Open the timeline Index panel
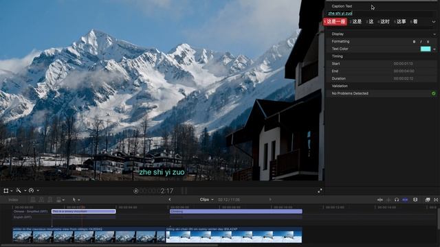 13,200
